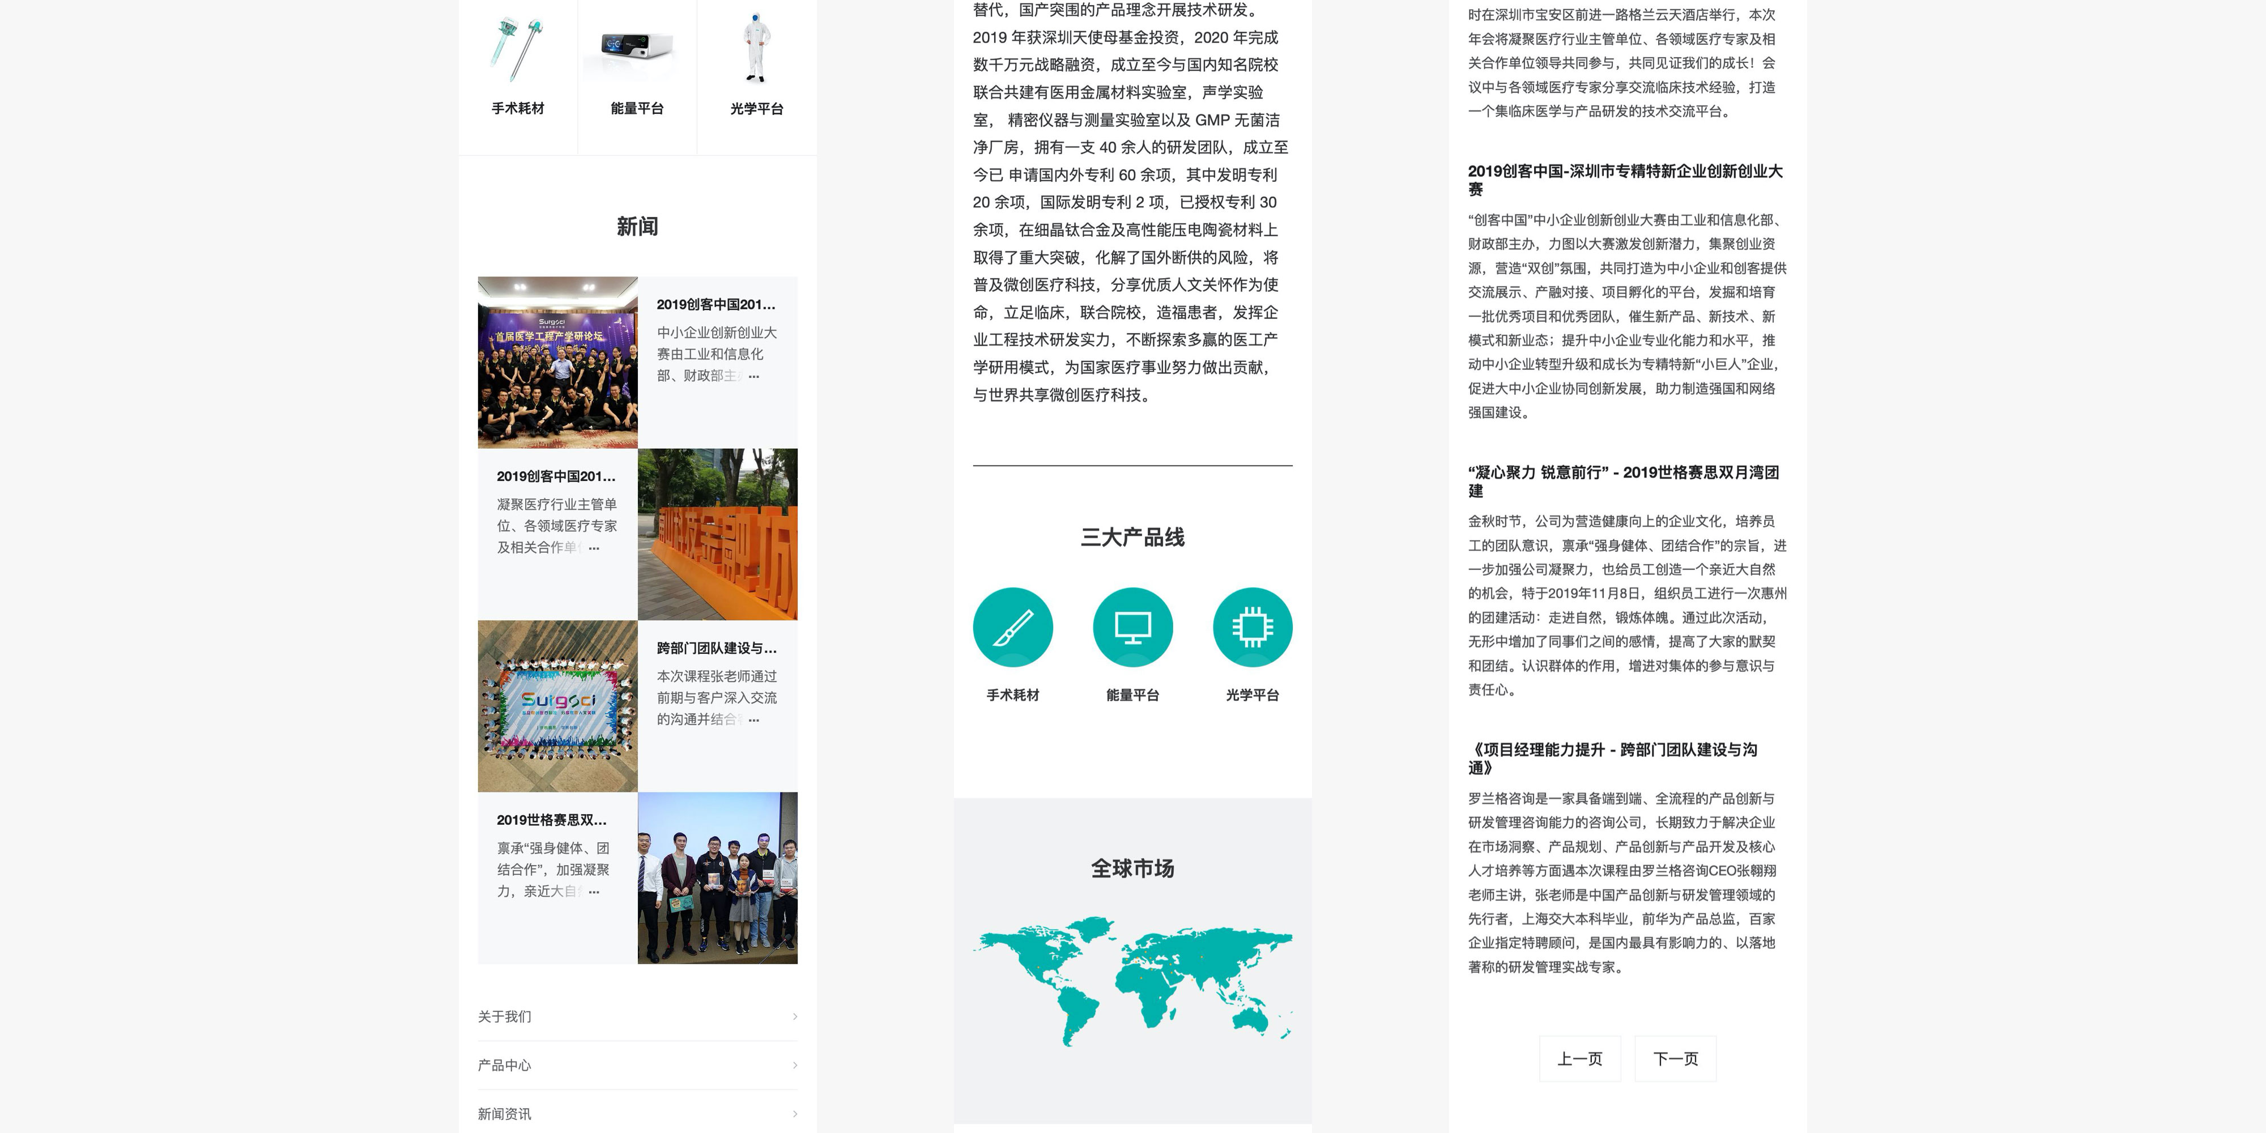Click news summary starting 凝聚医疗行业主管单
2266x1133 pixels.
[557, 526]
